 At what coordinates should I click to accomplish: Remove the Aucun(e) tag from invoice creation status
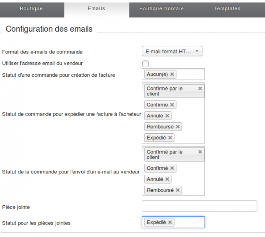(x=172, y=74)
